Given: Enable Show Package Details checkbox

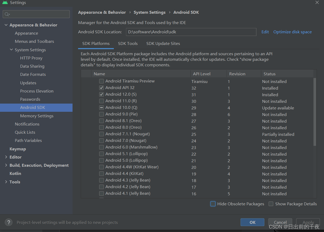Looking at the screenshot, I should [271, 204].
